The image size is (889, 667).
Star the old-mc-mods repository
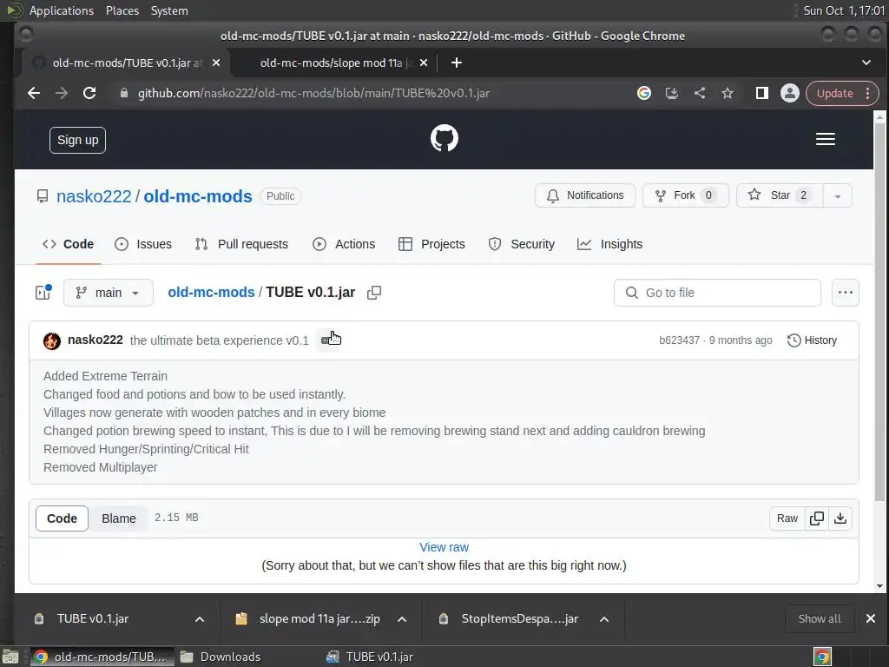point(780,195)
